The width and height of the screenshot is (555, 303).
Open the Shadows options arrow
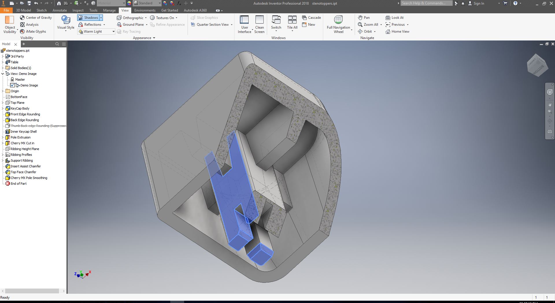click(101, 18)
